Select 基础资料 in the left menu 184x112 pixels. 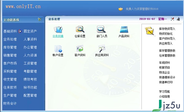10,31
